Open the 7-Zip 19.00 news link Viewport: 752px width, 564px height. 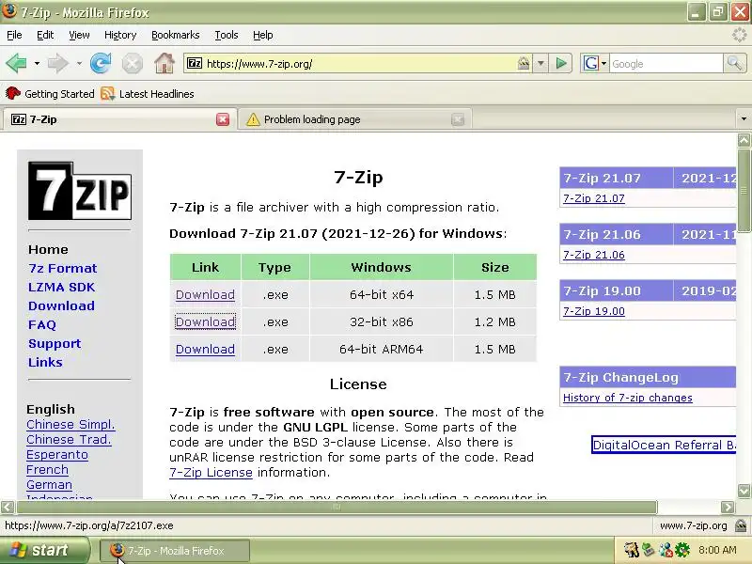click(594, 311)
